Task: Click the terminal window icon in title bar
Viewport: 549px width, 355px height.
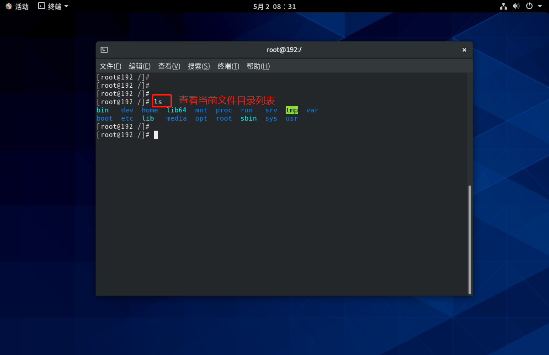Action: [104, 50]
